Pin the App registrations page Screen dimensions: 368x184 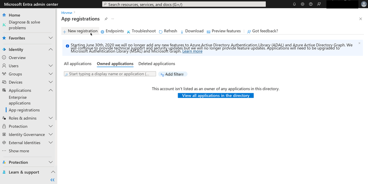[106, 19]
